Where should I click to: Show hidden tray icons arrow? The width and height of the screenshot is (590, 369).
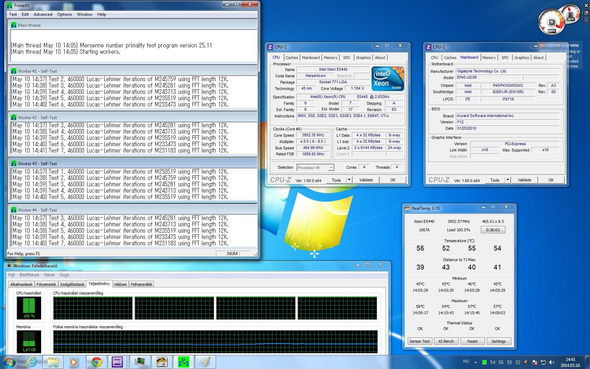coord(476,362)
